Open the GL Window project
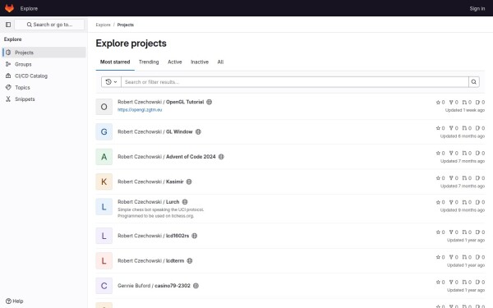 click(179, 131)
